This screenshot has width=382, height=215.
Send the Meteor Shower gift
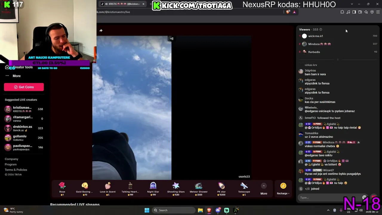click(x=198, y=189)
